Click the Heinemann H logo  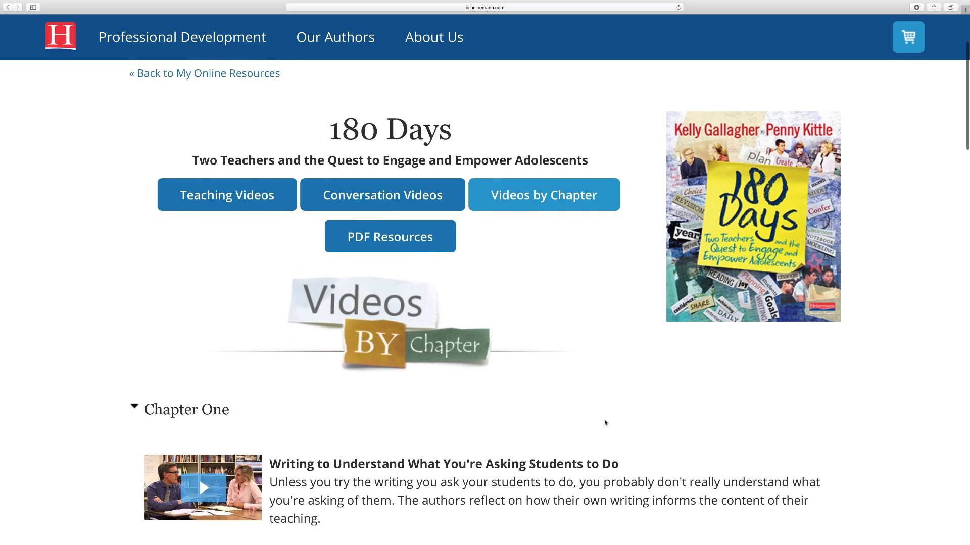[61, 36]
